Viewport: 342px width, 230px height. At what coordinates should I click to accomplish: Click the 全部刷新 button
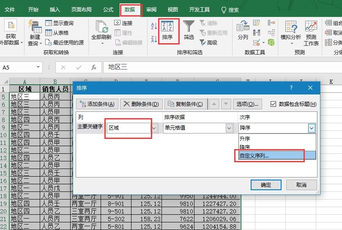101,32
